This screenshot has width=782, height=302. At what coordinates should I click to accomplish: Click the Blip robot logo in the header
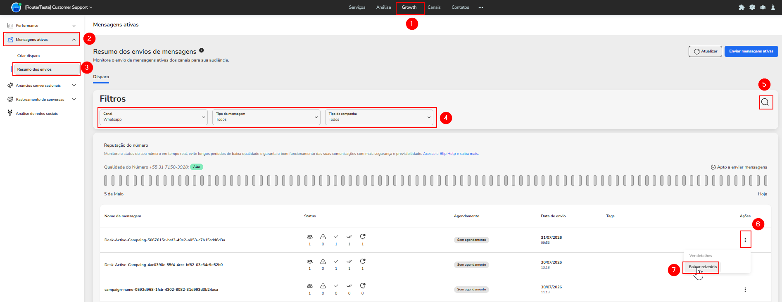(16, 7)
